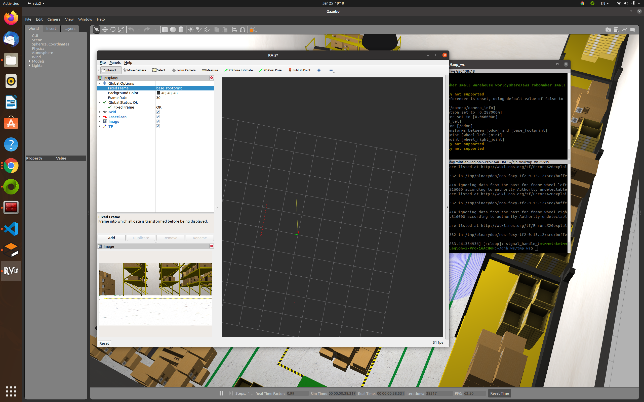Choose the Measure tool in RViz
This screenshot has height=402, width=644.
[x=210, y=70]
